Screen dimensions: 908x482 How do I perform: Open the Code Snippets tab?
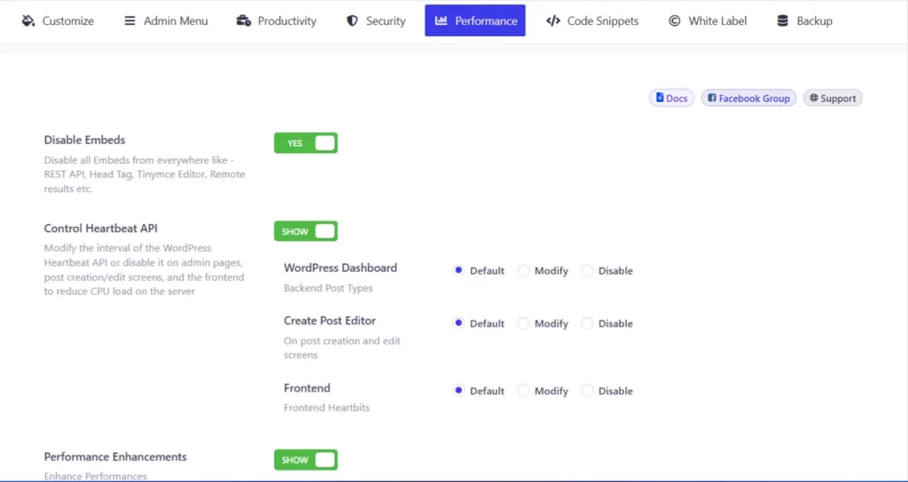592,21
